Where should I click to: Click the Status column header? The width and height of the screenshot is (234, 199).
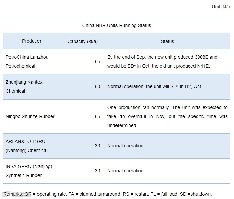pos(167,41)
